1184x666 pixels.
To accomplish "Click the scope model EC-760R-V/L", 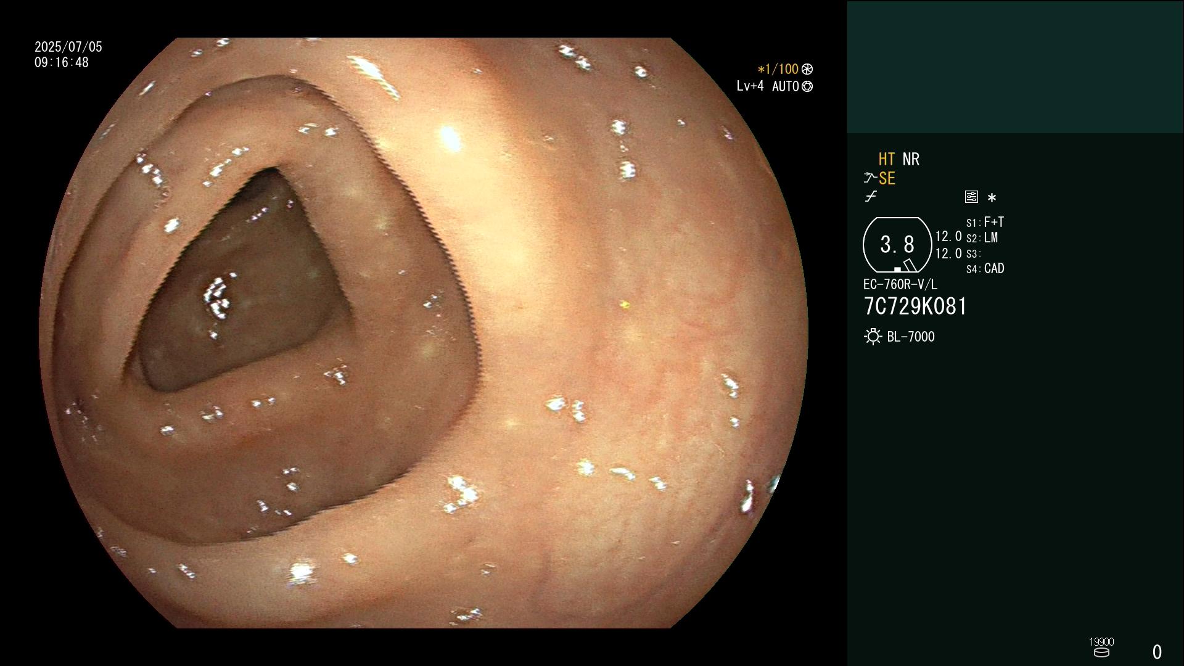I will click(900, 284).
